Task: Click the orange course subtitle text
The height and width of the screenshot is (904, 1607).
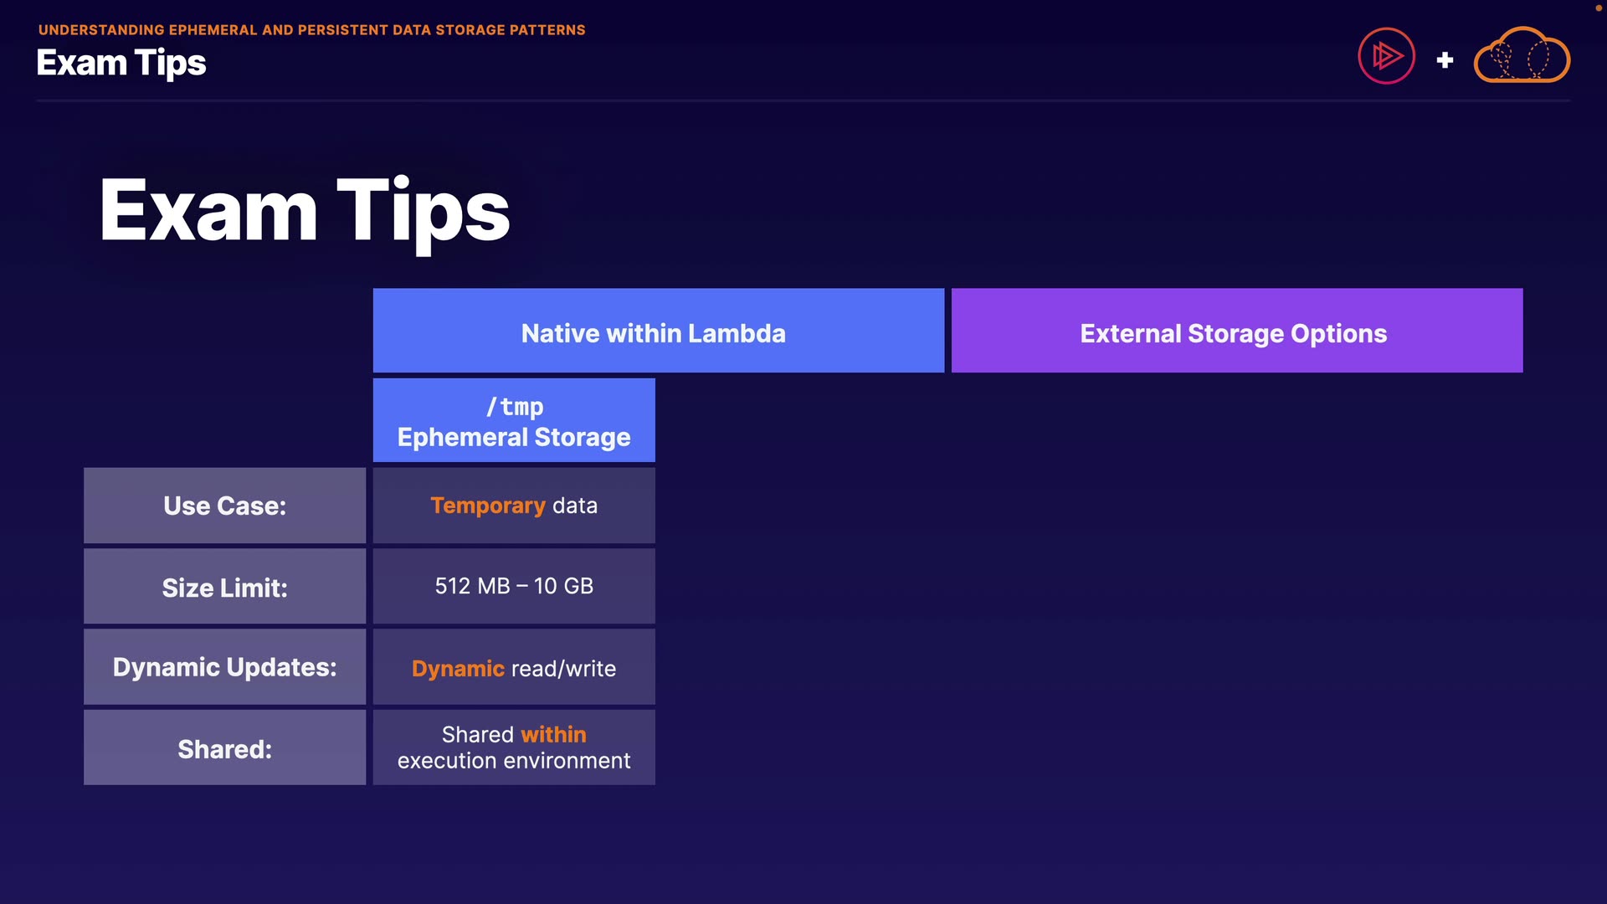Action: 311,30
